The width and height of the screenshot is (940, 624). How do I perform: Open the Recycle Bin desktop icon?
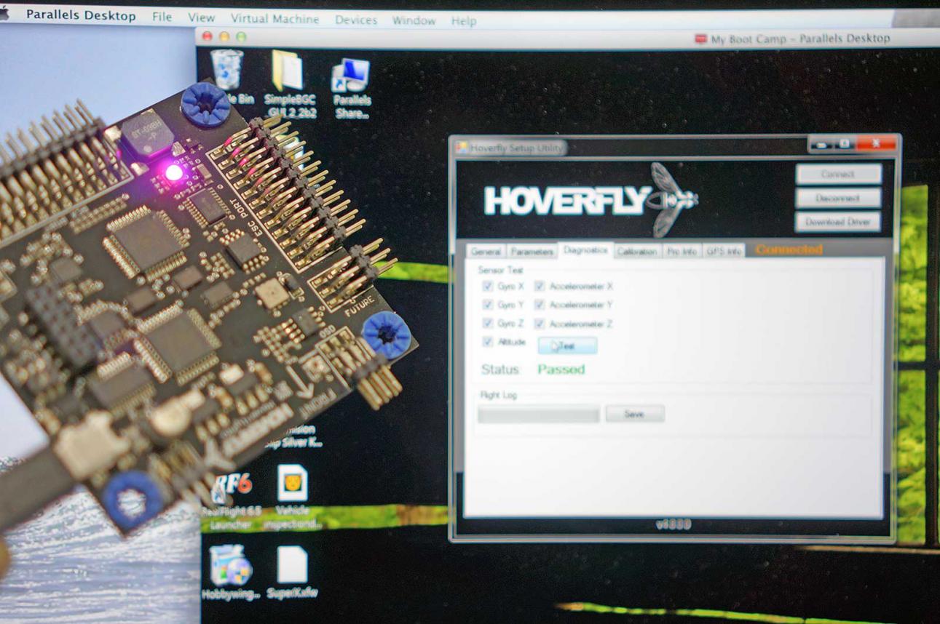tap(226, 71)
